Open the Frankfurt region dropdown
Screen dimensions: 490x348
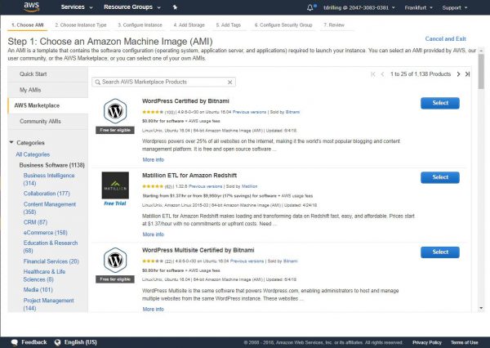418,7
